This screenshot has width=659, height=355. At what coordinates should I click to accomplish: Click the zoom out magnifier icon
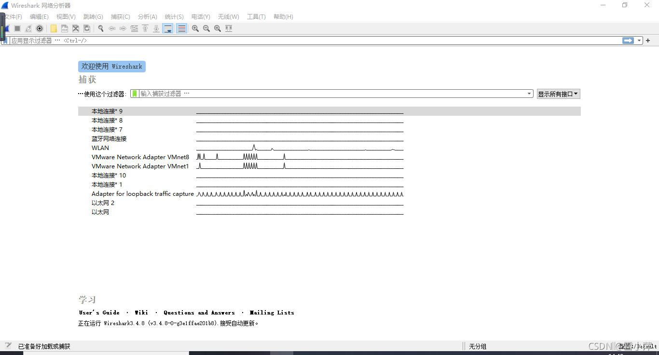(x=206, y=28)
